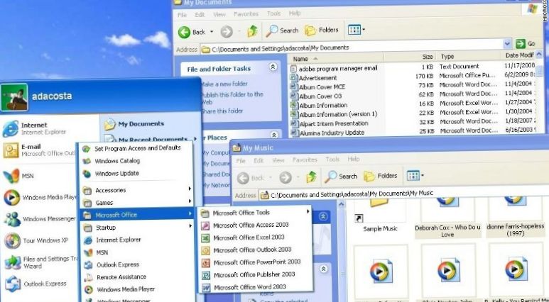Open Windows Update in All Programs
Image resolution: width=549 pixels, height=302 pixels.
[x=117, y=174]
